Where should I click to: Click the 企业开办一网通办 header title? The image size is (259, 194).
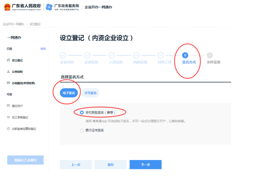tap(98, 7)
